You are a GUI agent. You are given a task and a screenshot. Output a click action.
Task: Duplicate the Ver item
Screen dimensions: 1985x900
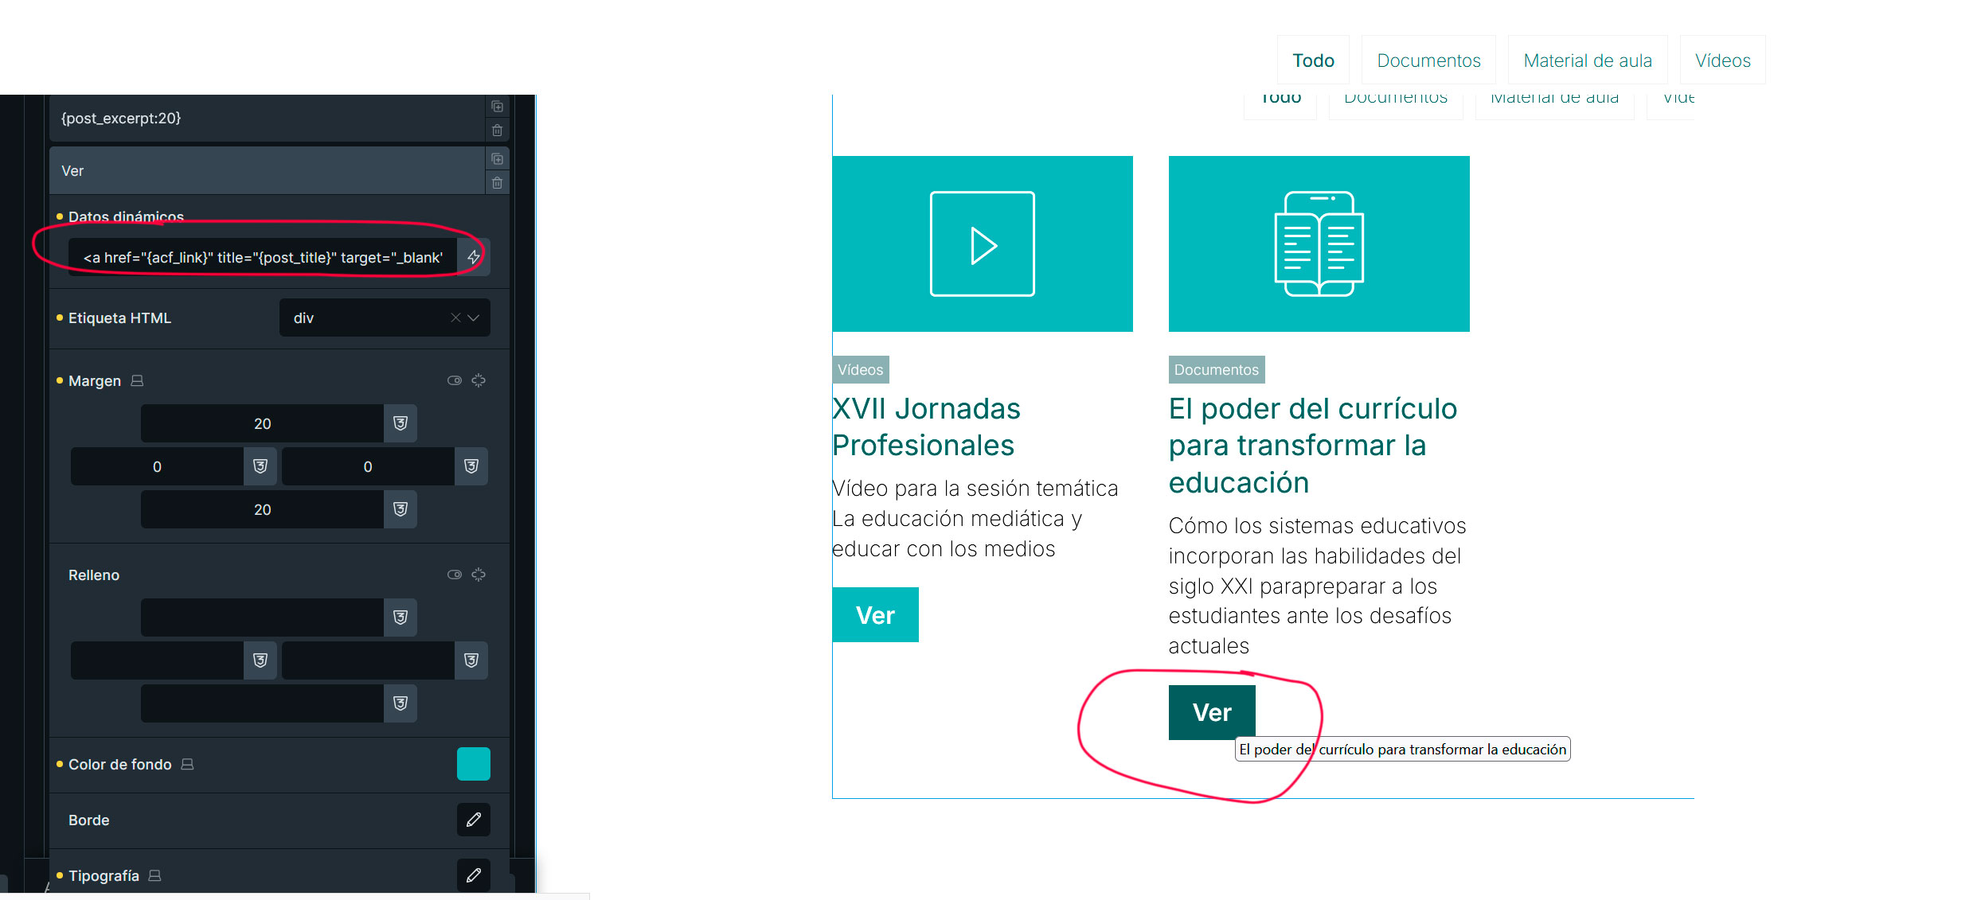(x=497, y=159)
